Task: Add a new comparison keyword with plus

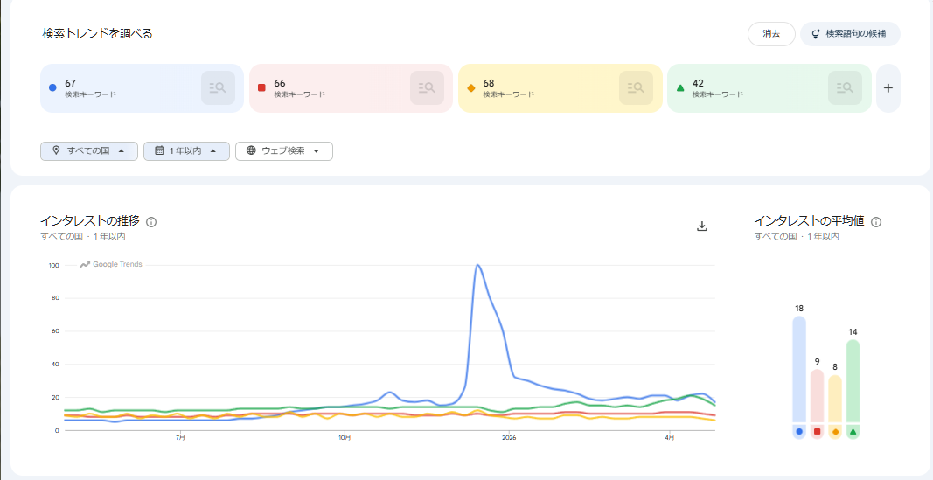Action: pos(888,88)
